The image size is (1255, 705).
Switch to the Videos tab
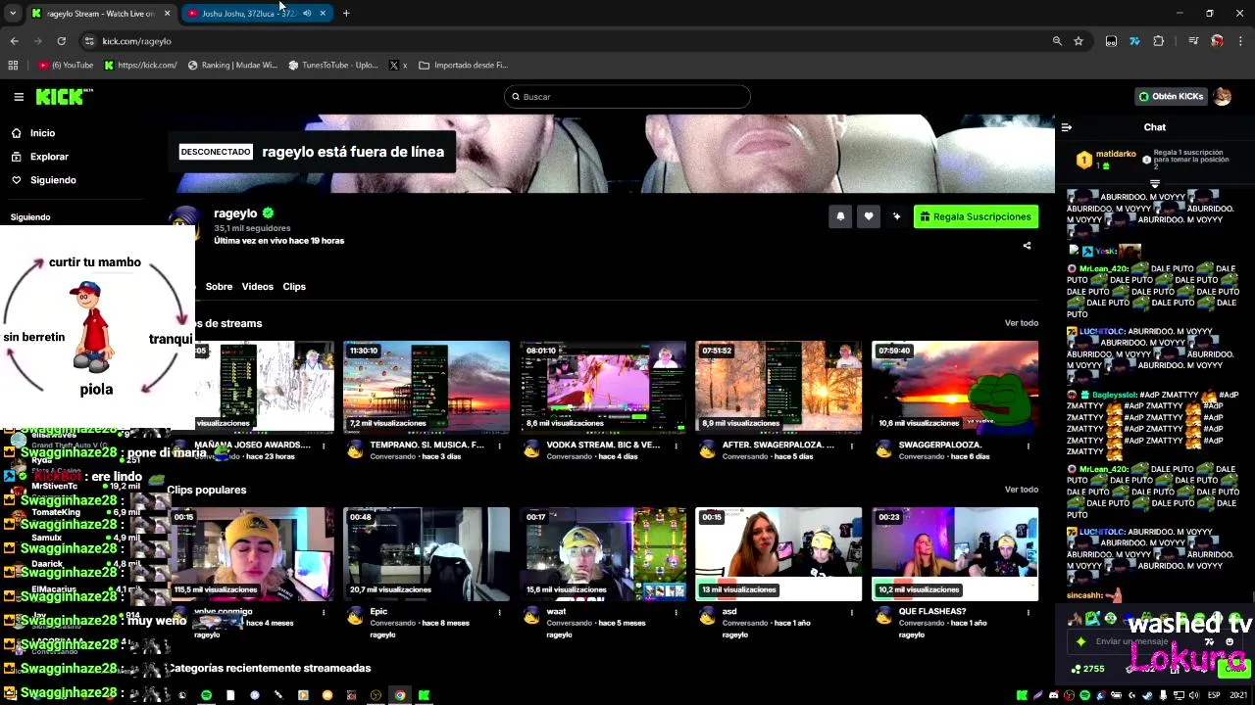257,287
